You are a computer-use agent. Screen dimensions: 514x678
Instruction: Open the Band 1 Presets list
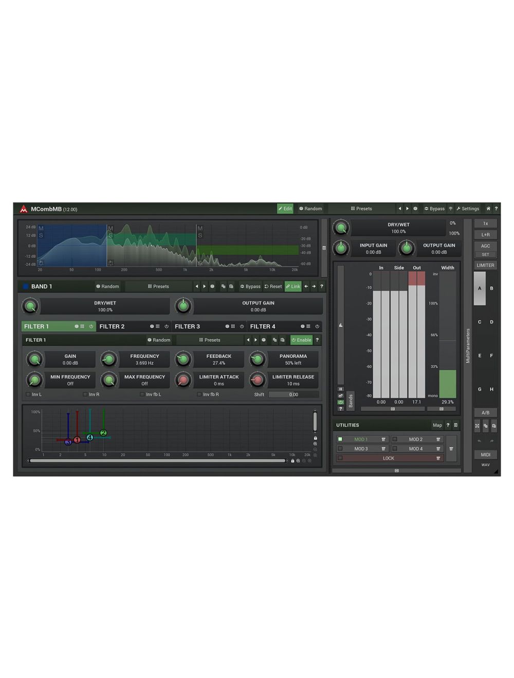click(x=158, y=287)
